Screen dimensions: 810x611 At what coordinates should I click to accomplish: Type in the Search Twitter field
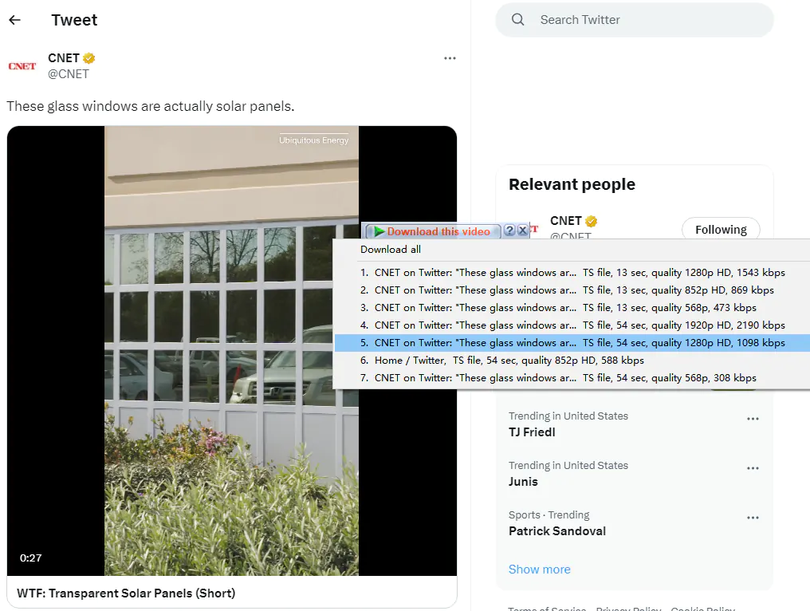[646, 20]
